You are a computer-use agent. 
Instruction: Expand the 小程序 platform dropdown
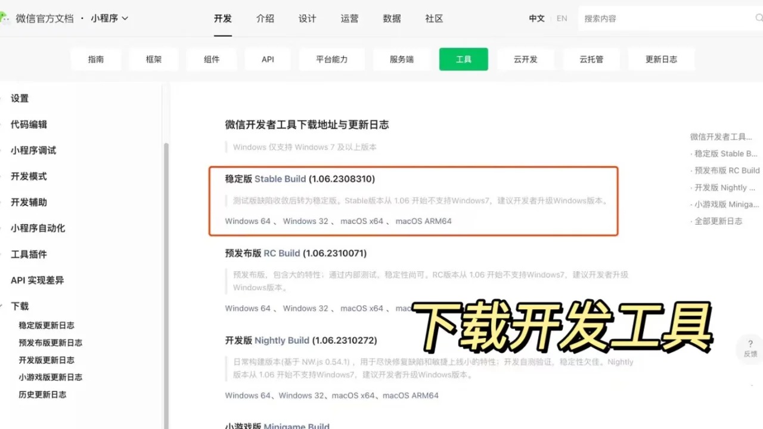pos(110,18)
